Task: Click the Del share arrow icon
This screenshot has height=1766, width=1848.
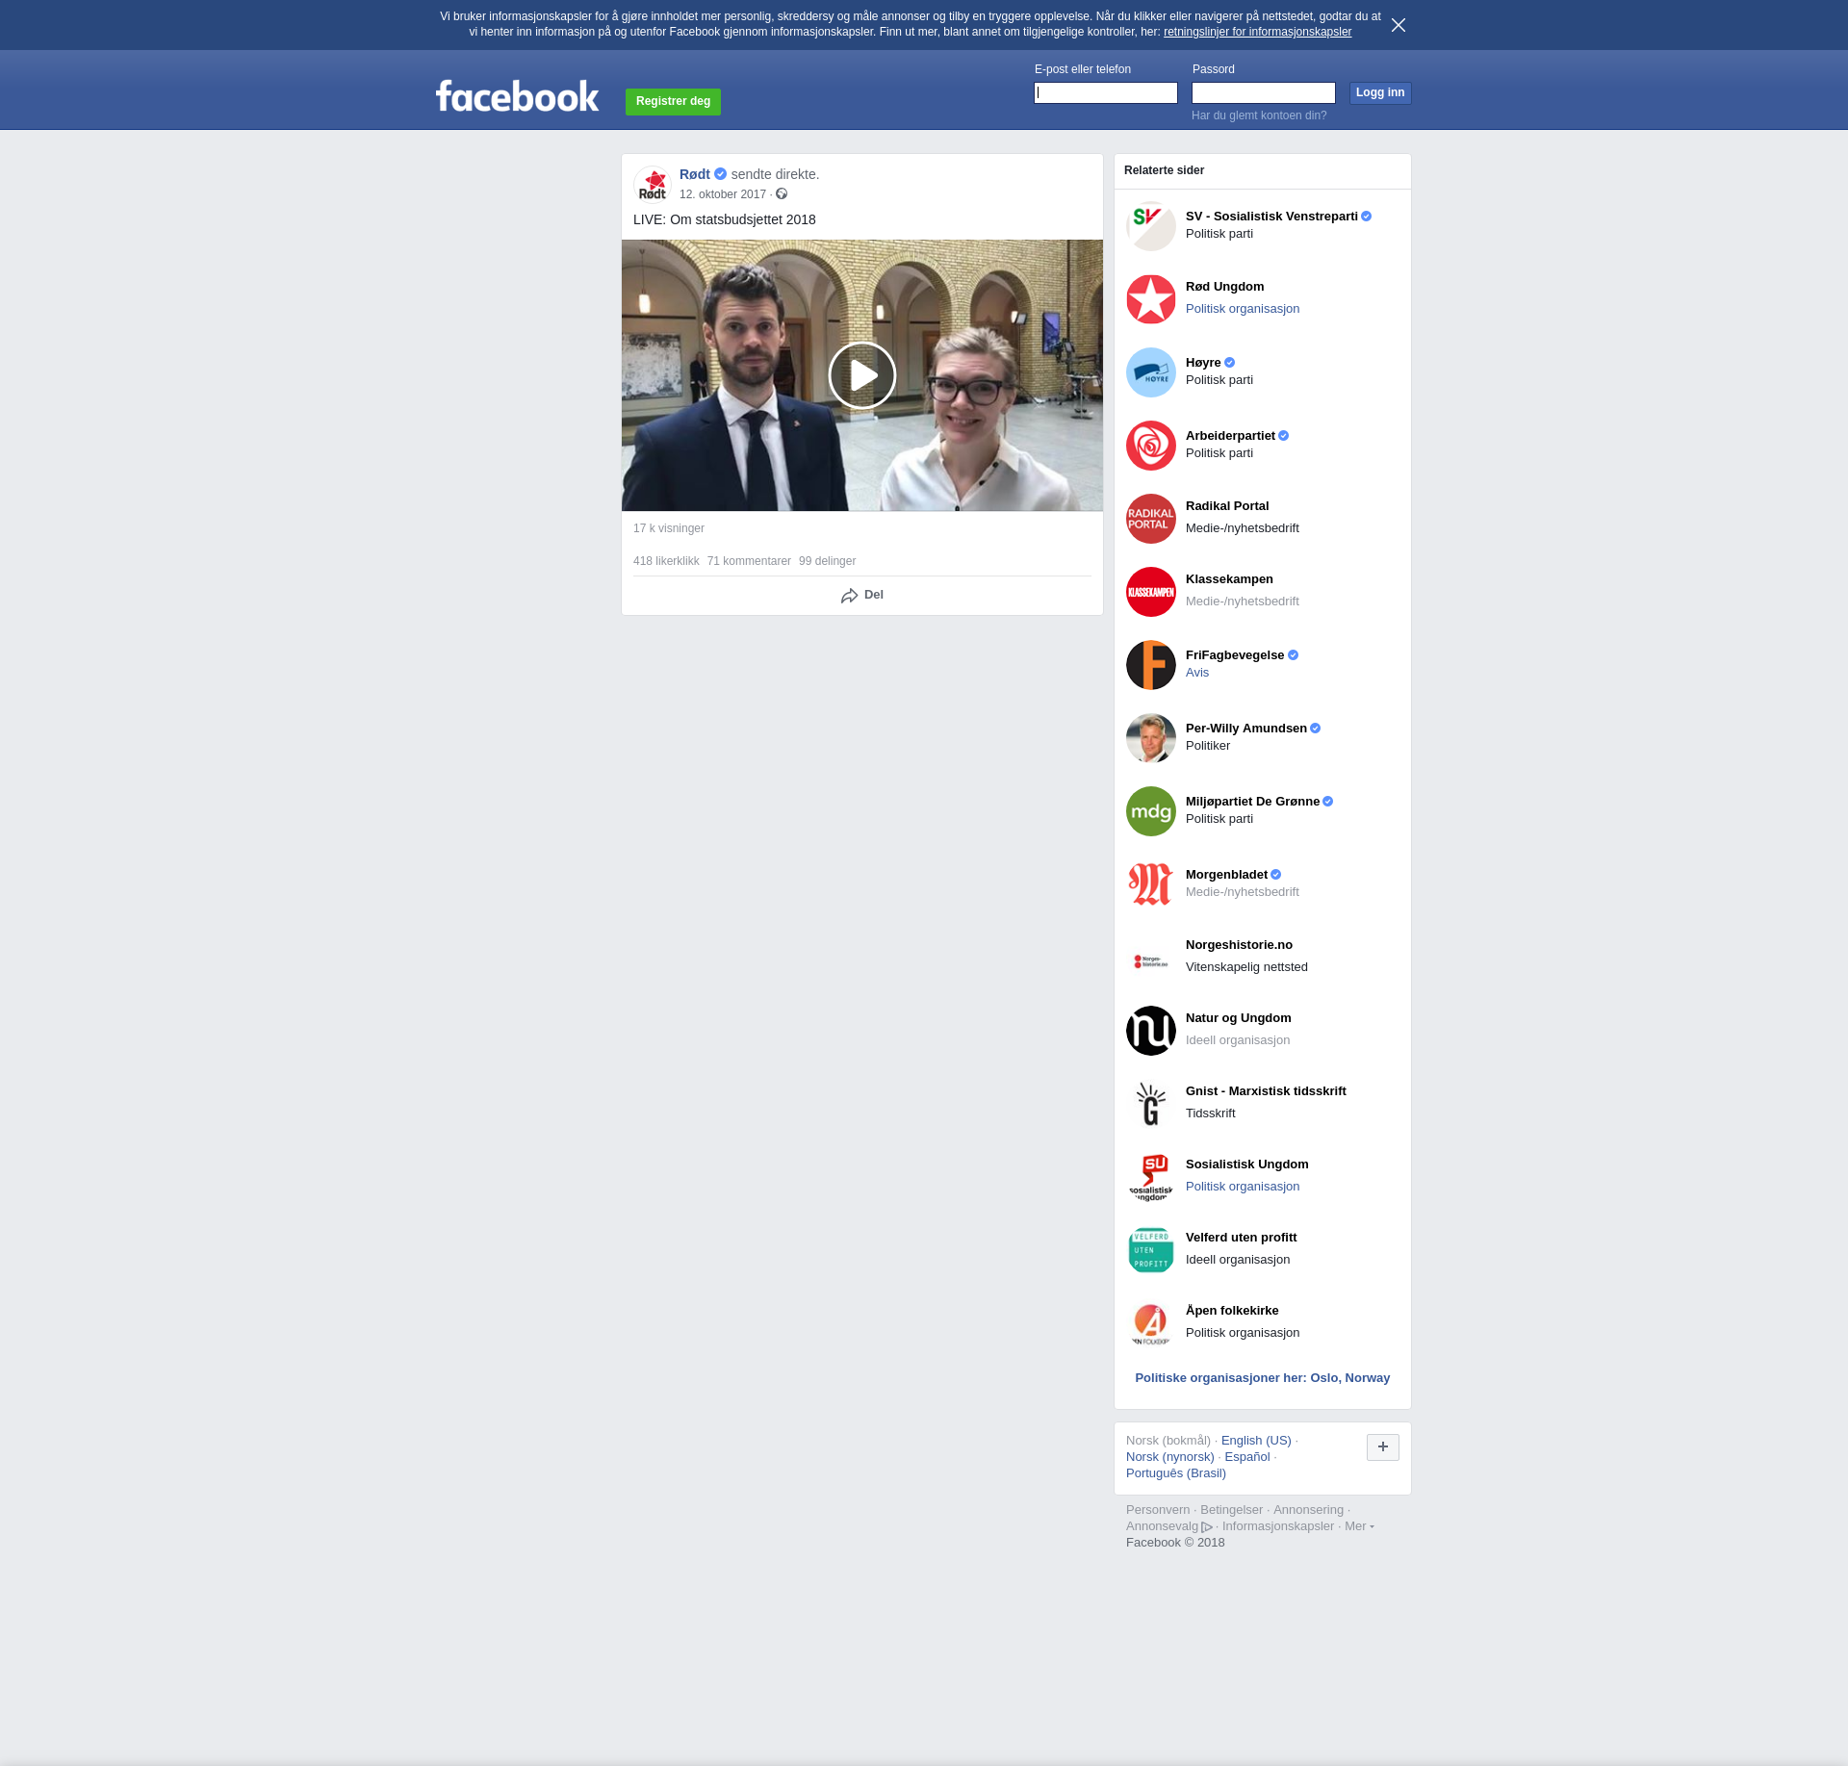Action: [x=849, y=596]
